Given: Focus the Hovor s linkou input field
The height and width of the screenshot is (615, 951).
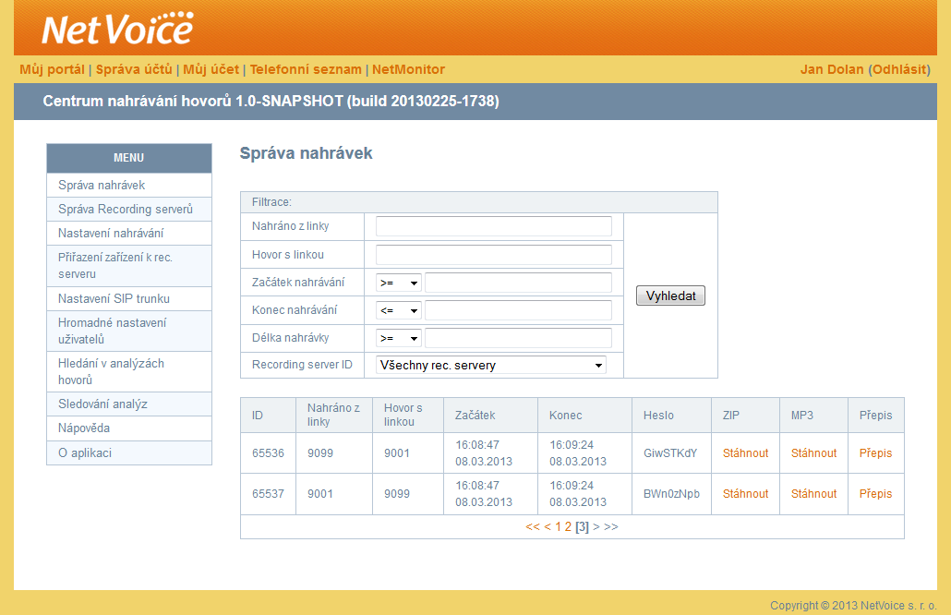Looking at the screenshot, I should (494, 255).
